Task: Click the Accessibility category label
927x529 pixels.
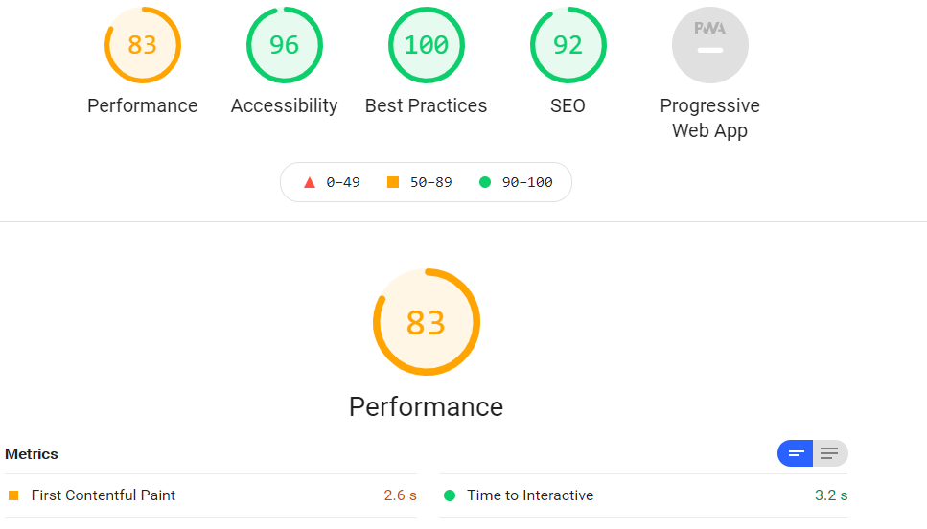Action: tap(285, 105)
